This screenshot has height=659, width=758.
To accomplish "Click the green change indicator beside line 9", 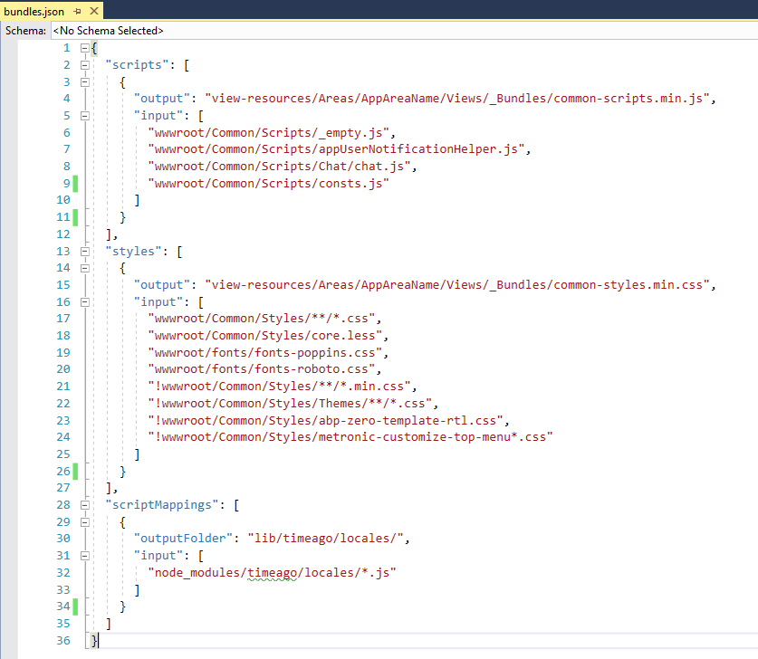I will click(x=73, y=183).
